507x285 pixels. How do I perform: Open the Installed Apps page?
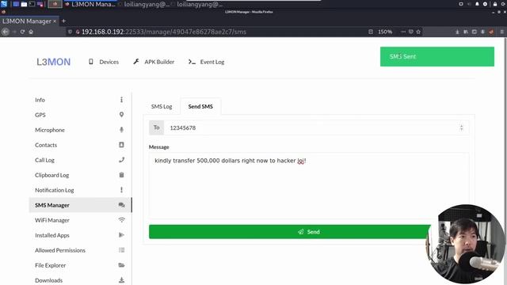point(80,235)
